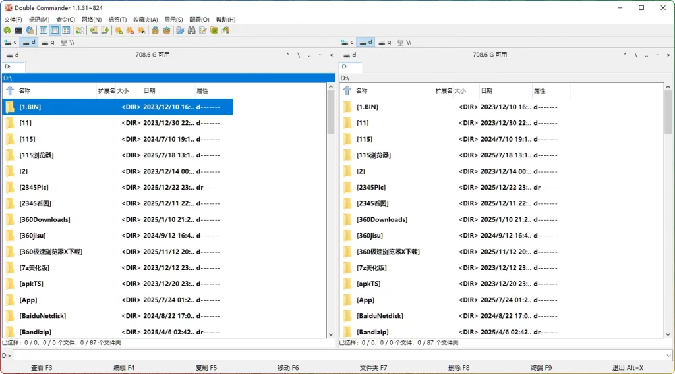Select drive g in left panel
675x374 pixels.
point(47,42)
